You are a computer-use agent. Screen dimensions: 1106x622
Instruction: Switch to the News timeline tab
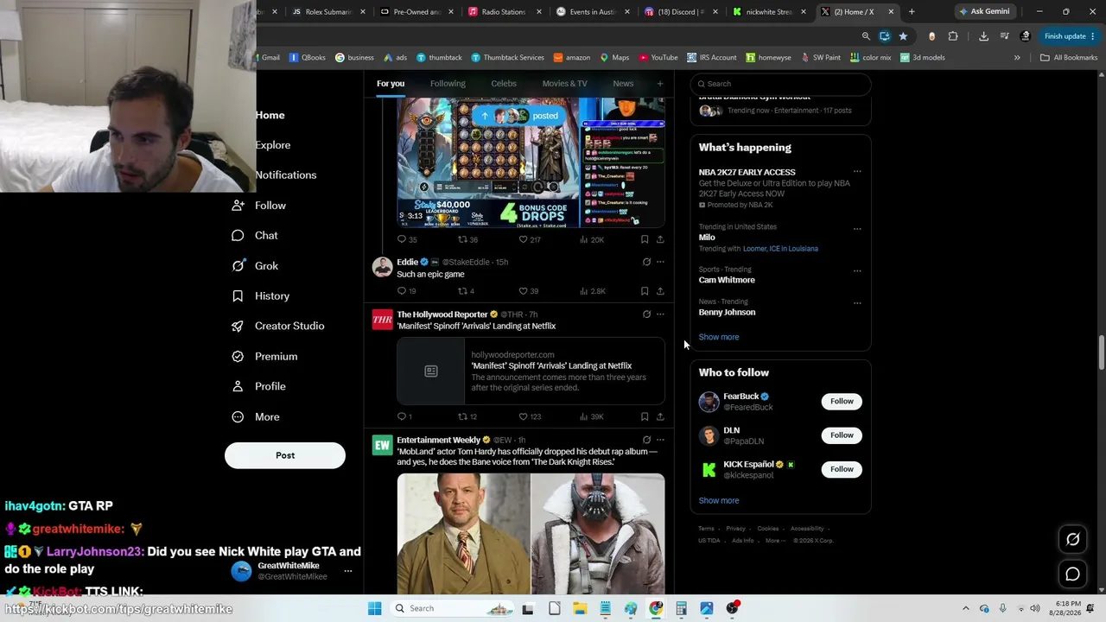(623, 84)
